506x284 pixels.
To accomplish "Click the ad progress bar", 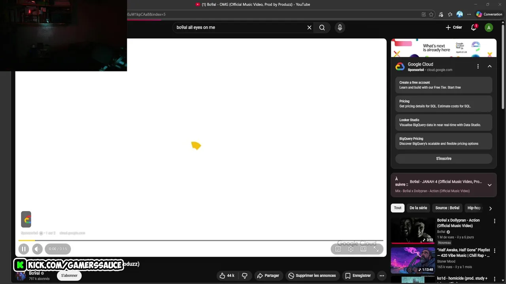I will tap(201, 240).
